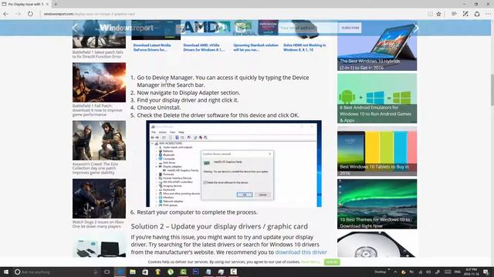Go forward in the Edge browser

[18, 14]
